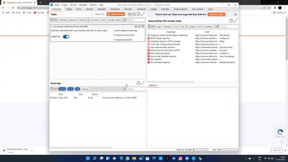Toggle the Intruder attack filter
The height and width of the screenshot is (162, 288).
[114, 20]
